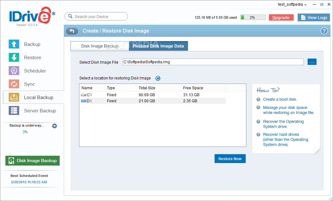Click the 2.35 GB free space cell
This screenshot has width=333, height=201.
(x=190, y=101)
